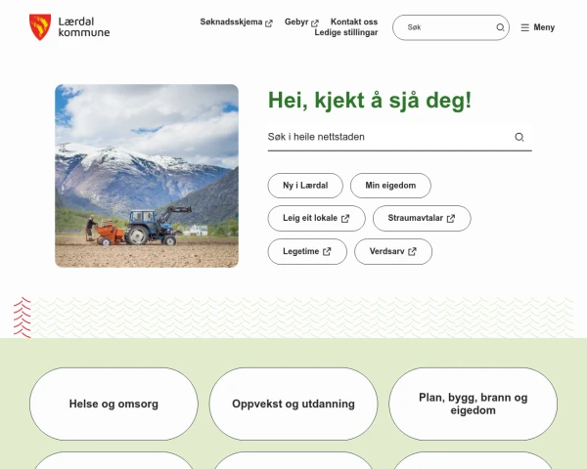
Task: Open Leig eit lokale link
Action: pyautogui.click(x=316, y=218)
